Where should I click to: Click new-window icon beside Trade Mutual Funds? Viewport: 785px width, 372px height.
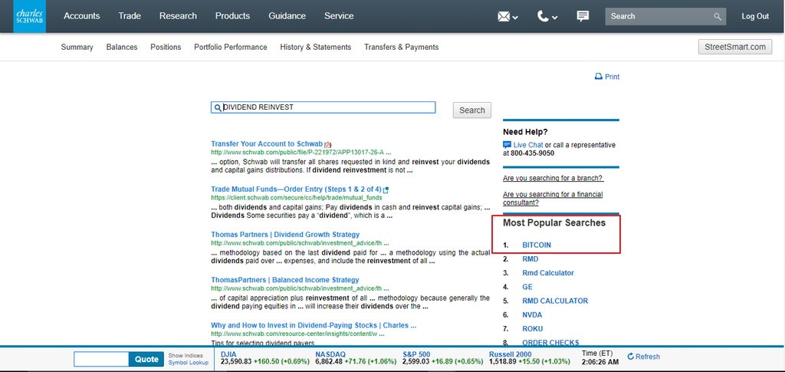pyautogui.click(x=386, y=190)
